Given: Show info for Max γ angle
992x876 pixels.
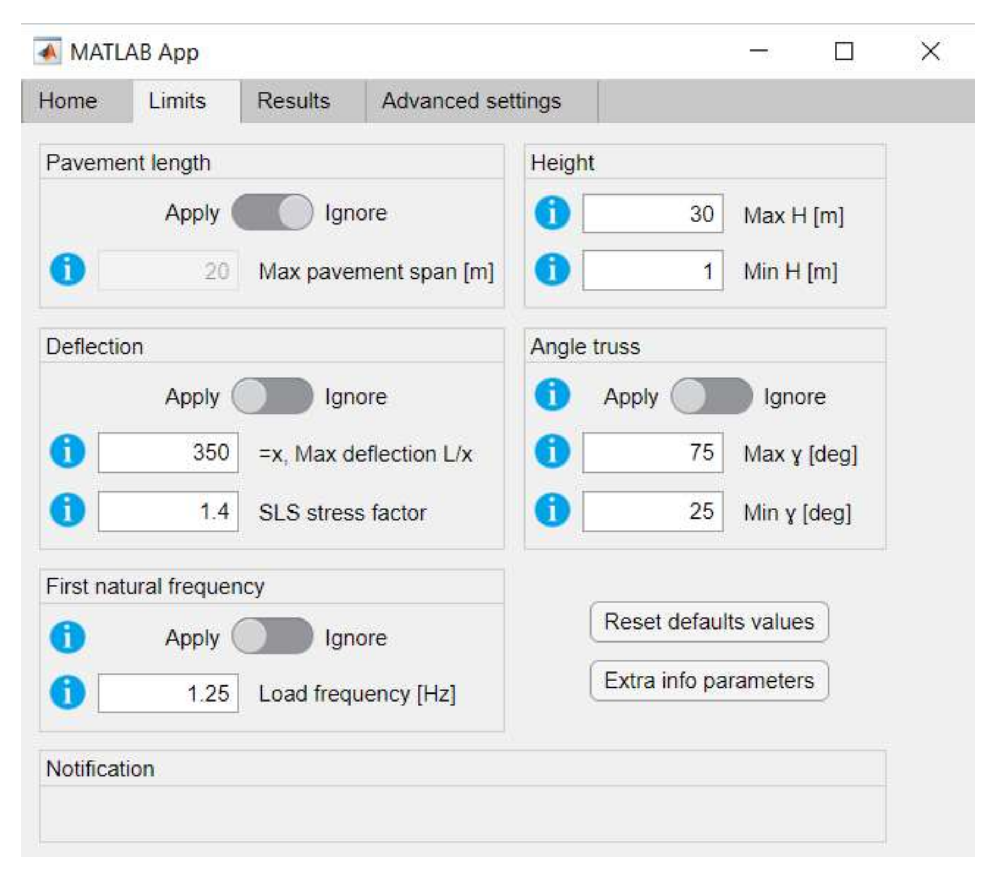Looking at the screenshot, I should [552, 452].
